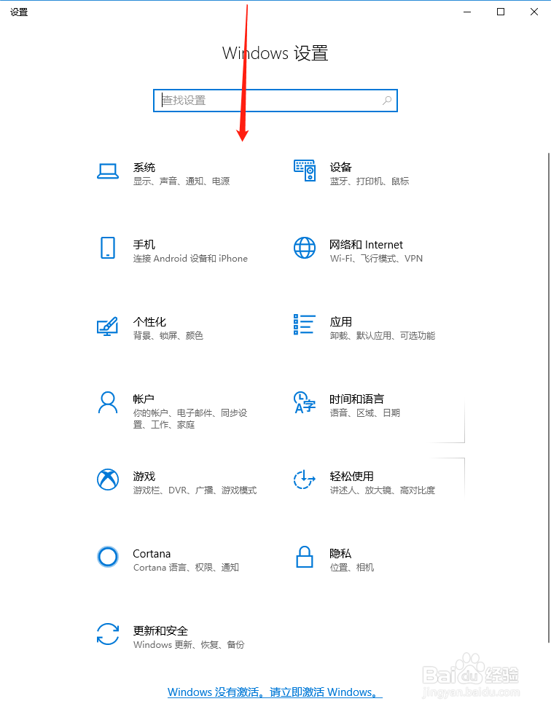Click the Cortana 语言、权限、通知 description
Viewport: 551px width, 712px height.
click(186, 567)
